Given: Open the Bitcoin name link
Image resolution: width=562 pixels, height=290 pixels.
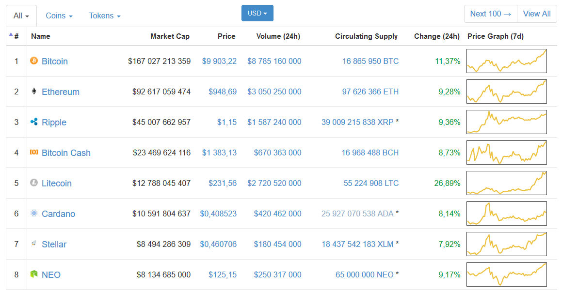Looking at the screenshot, I should click(54, 61).
